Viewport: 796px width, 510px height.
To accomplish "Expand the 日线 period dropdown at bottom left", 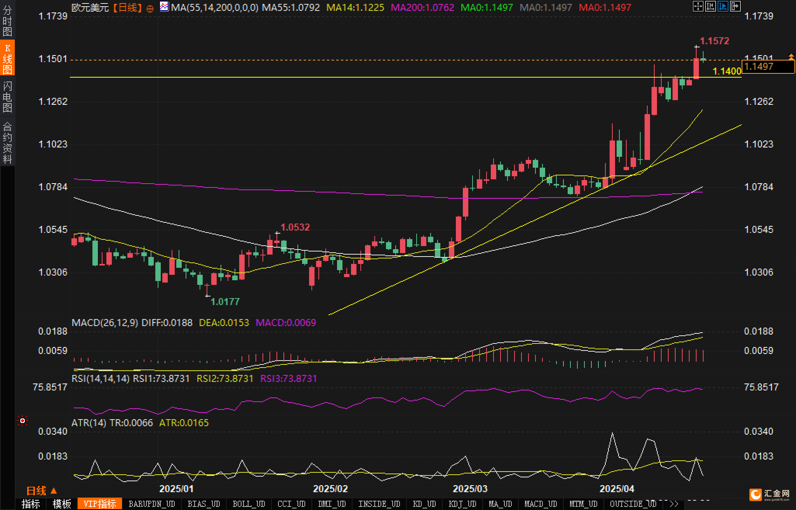I will click(x=42, y=491).
